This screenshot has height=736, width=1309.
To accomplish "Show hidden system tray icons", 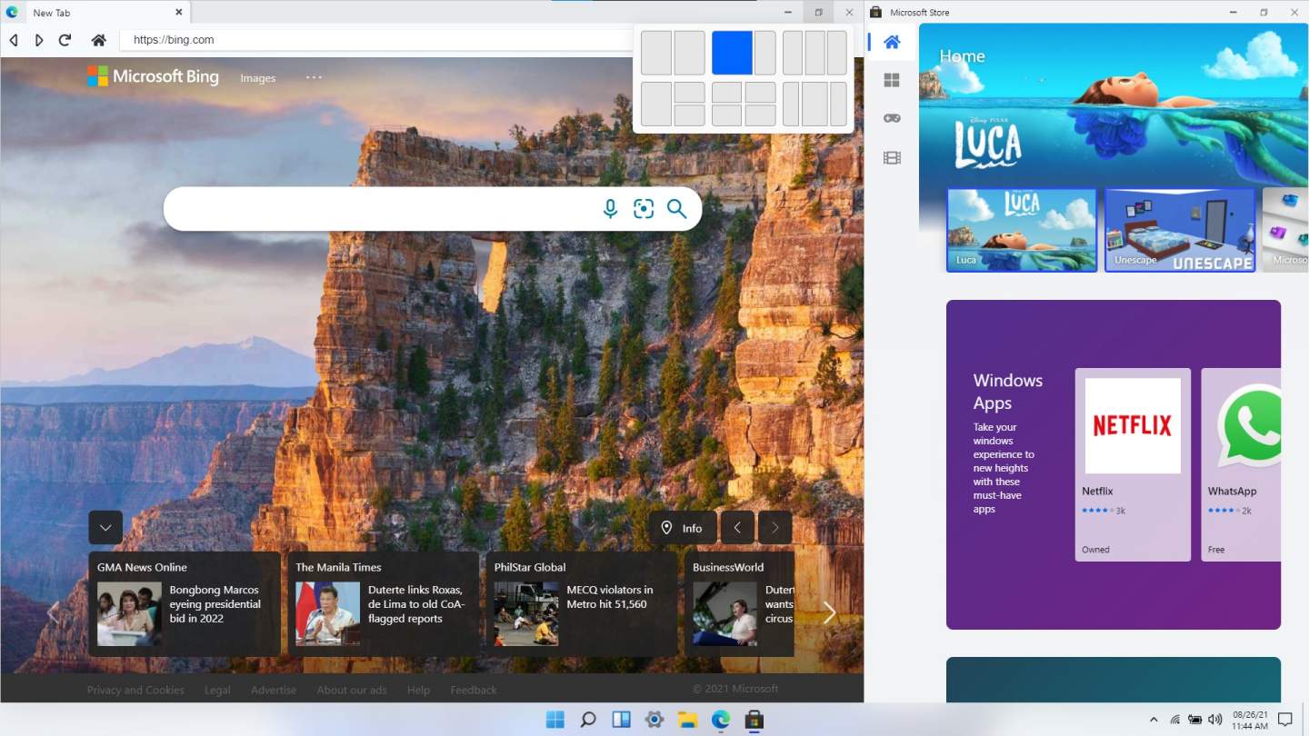I will (x=1154, y=720).
